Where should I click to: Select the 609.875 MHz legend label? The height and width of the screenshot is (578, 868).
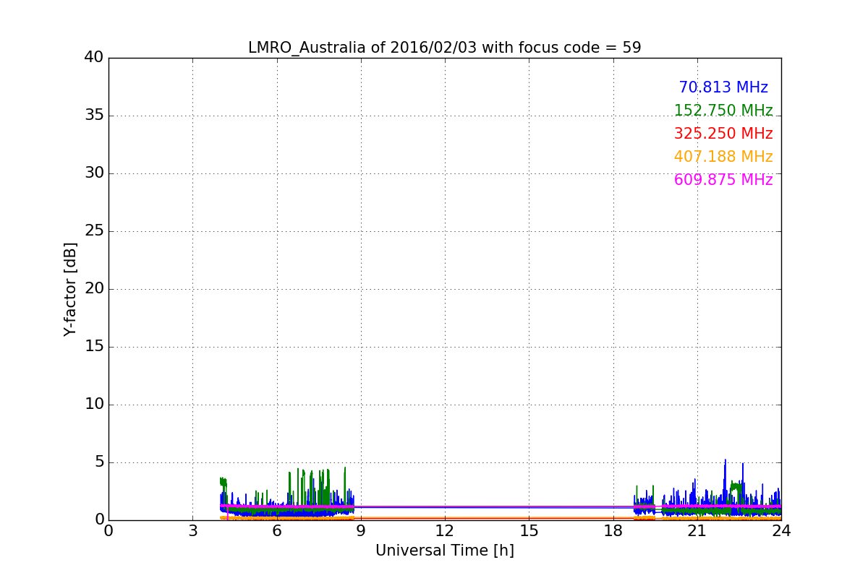723,180
